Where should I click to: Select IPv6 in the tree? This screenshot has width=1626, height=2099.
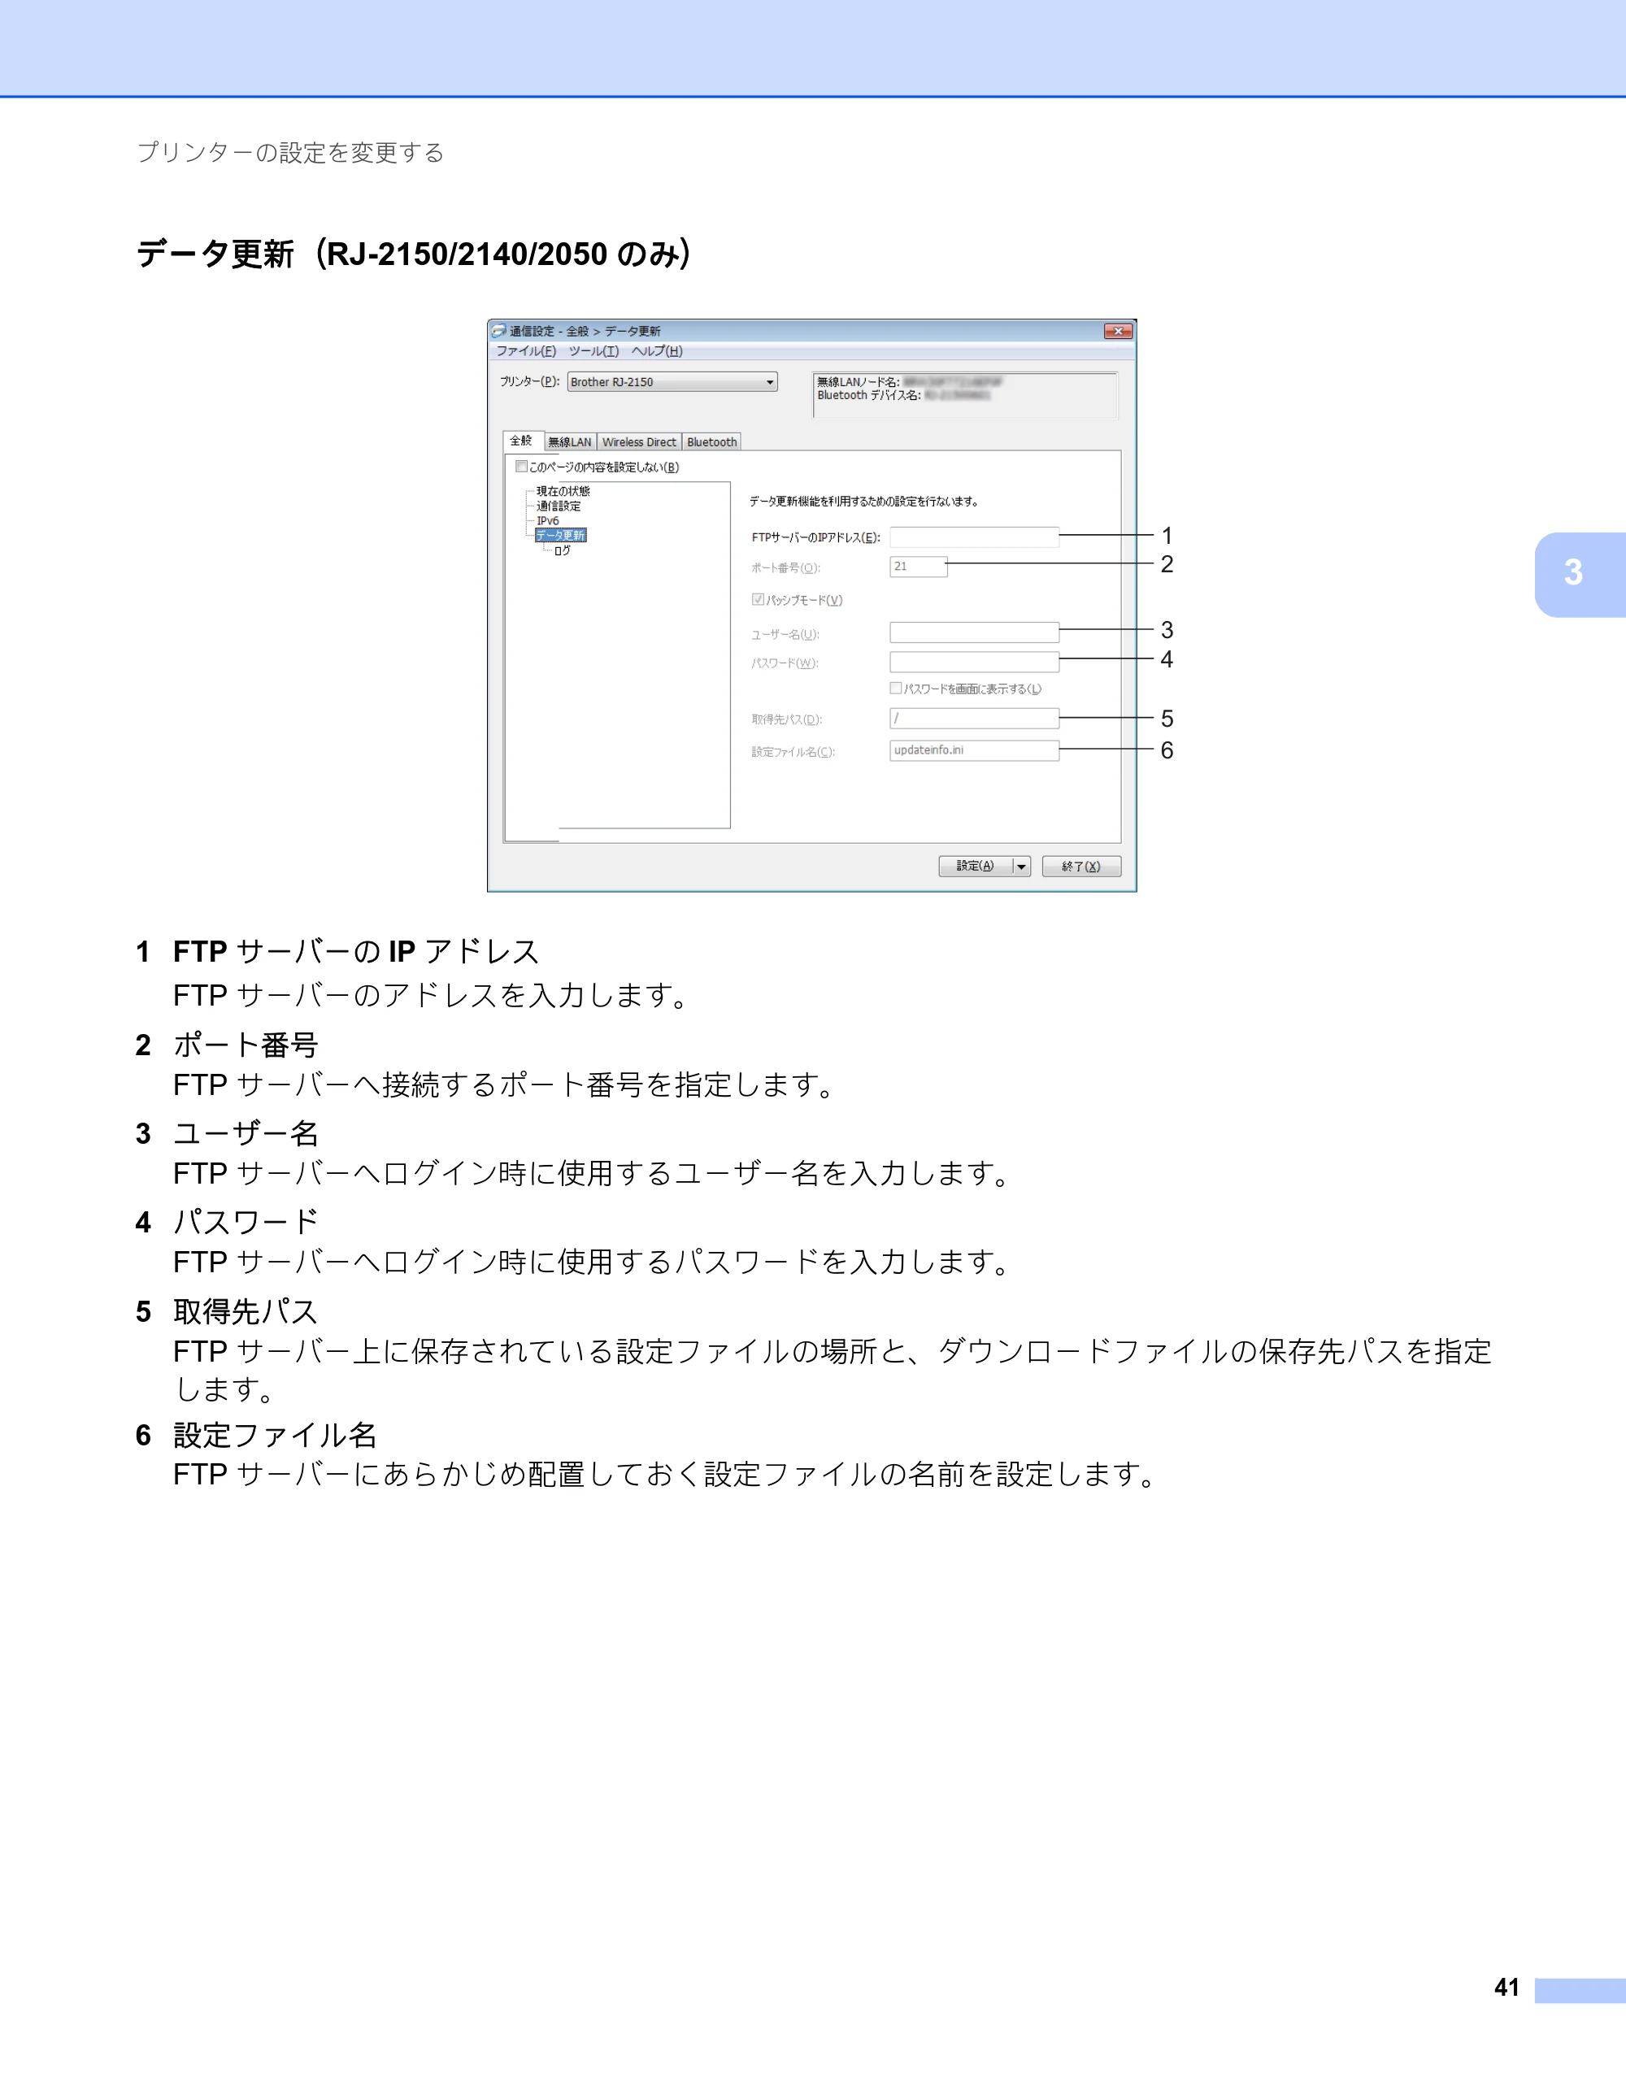548,520
